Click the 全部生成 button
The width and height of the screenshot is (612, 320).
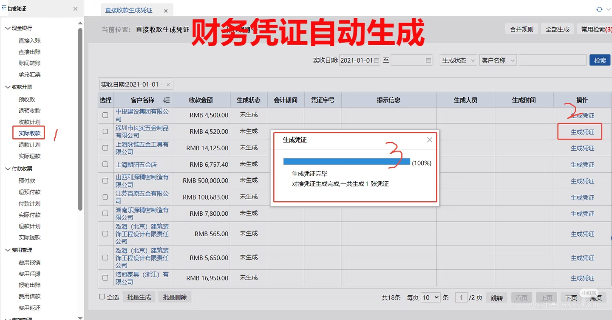pyautogui.click(x=557, y=29)
